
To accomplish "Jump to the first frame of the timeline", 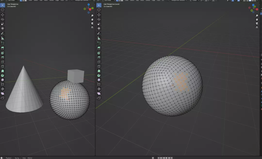I will point(159,158).
